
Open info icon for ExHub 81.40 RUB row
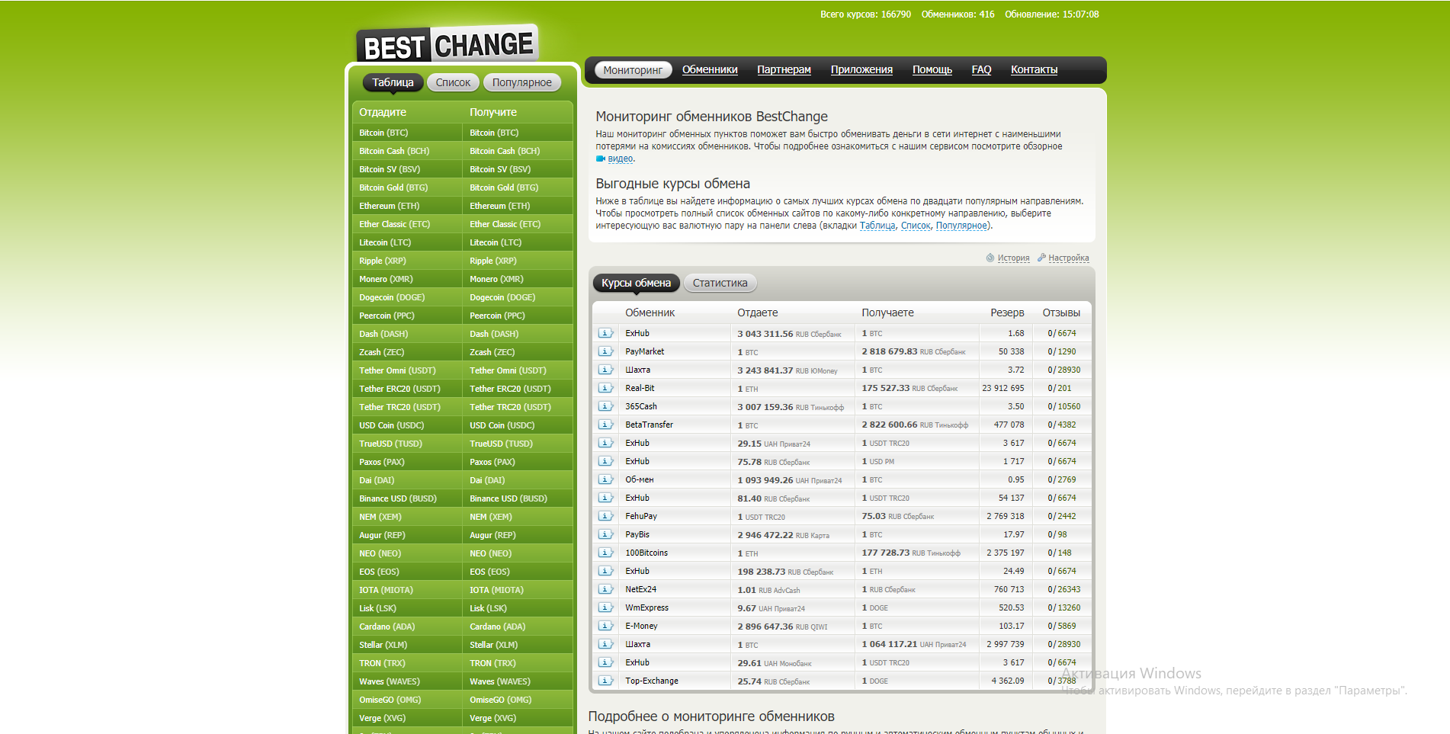[x=605, y=498]
